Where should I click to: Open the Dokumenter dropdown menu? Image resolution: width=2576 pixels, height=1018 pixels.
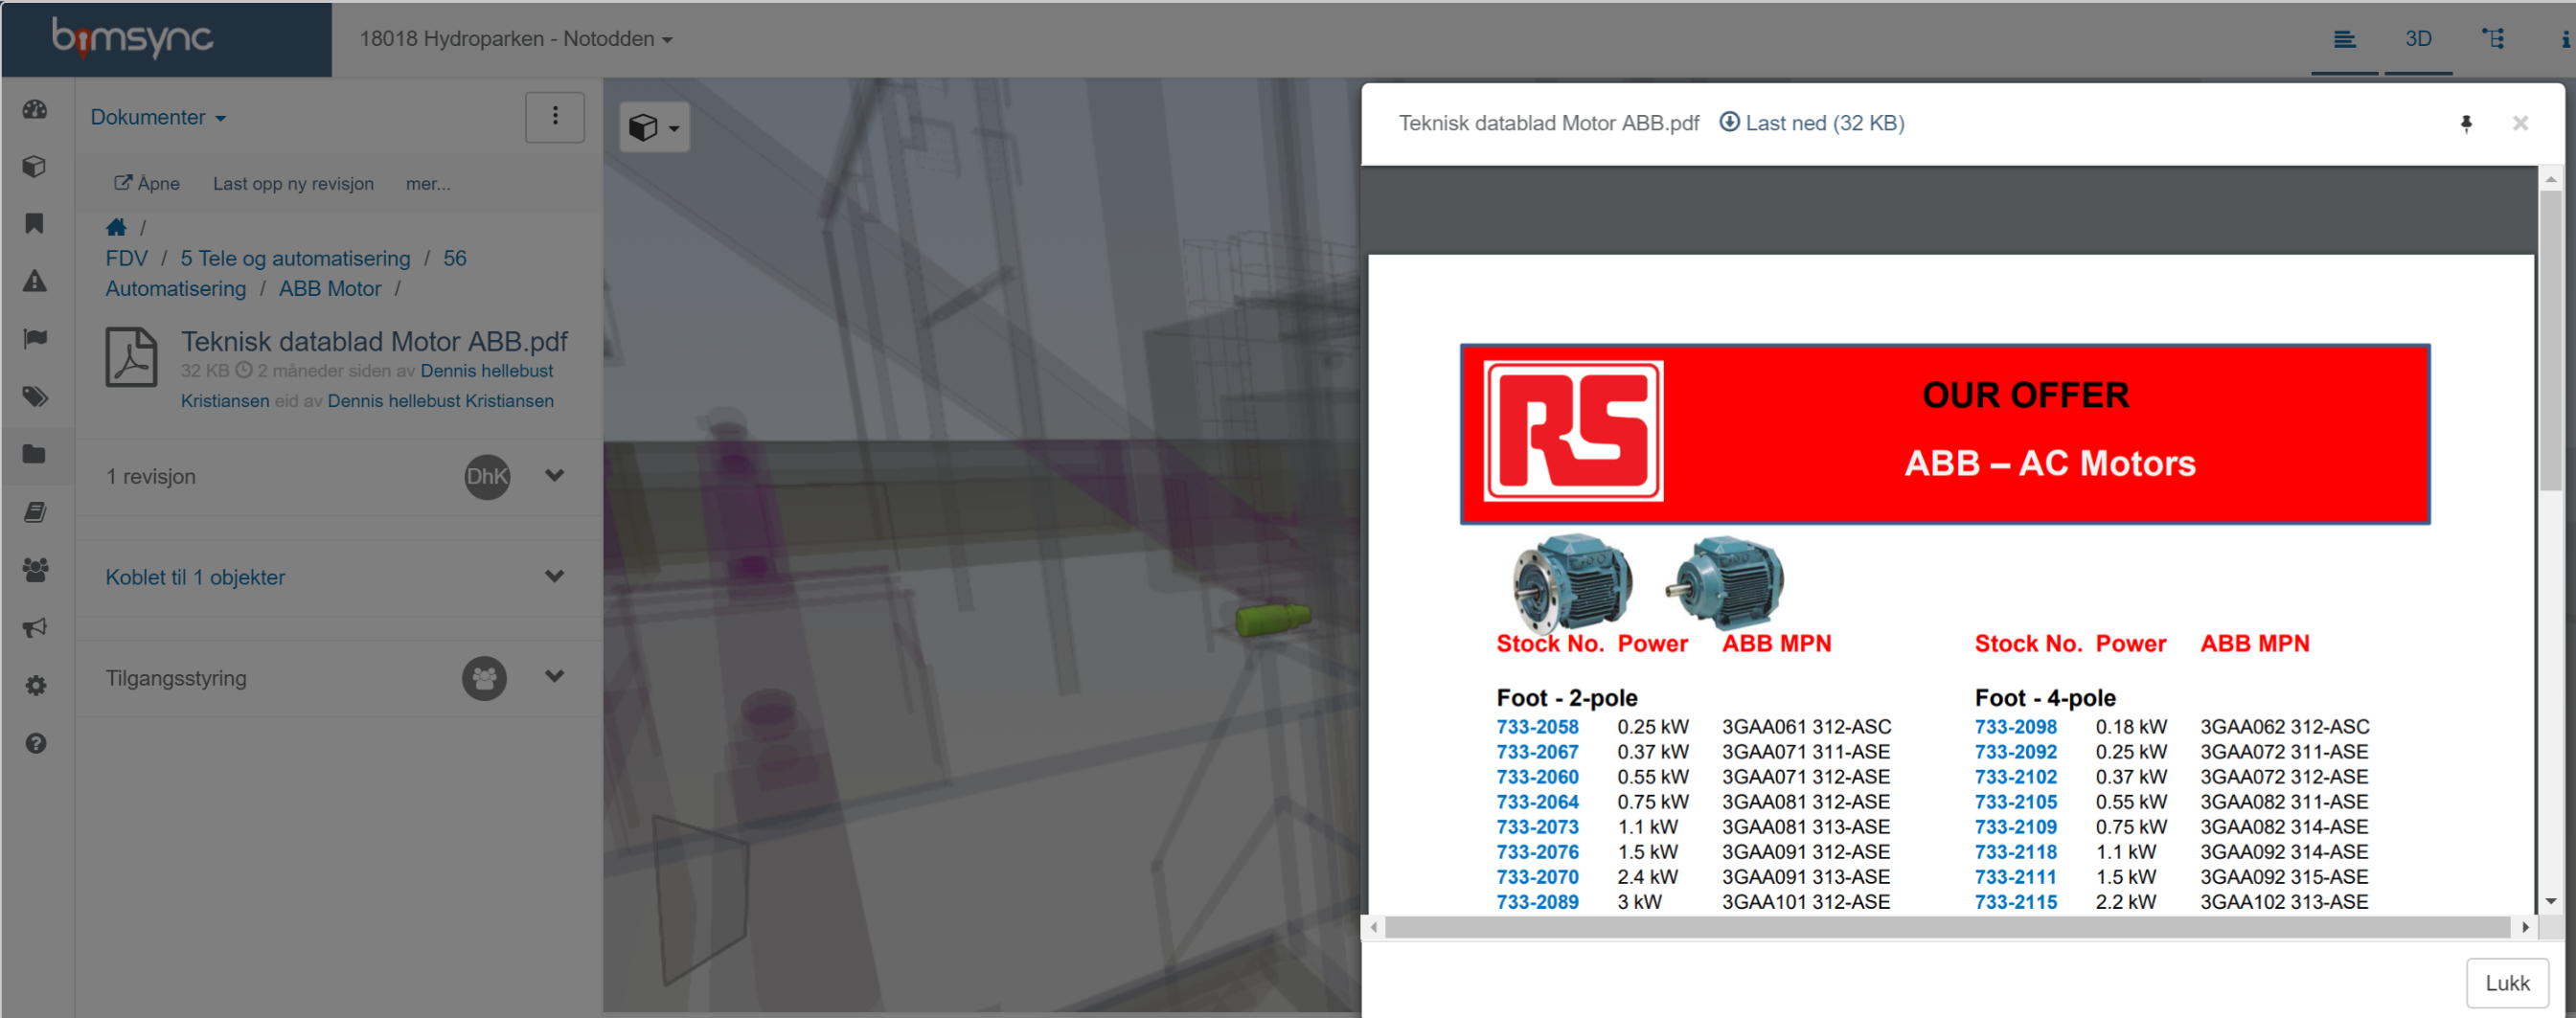click(158, 117)
